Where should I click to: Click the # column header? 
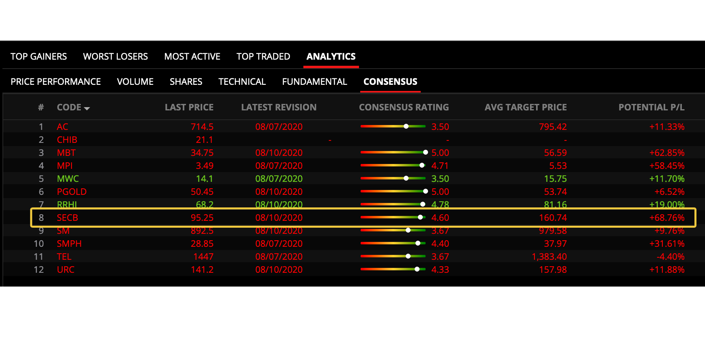[x=41, y=107]
